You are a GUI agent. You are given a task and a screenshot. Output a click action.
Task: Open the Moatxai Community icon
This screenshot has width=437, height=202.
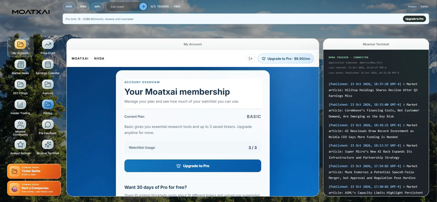tap(20, 125)
